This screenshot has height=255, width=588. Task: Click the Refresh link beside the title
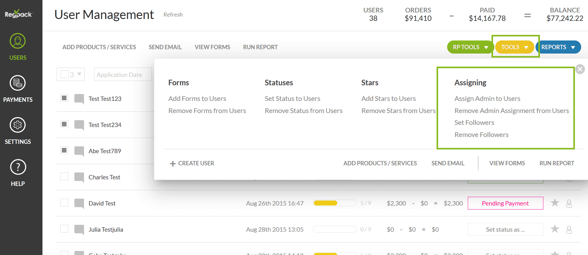pos(173,15)
